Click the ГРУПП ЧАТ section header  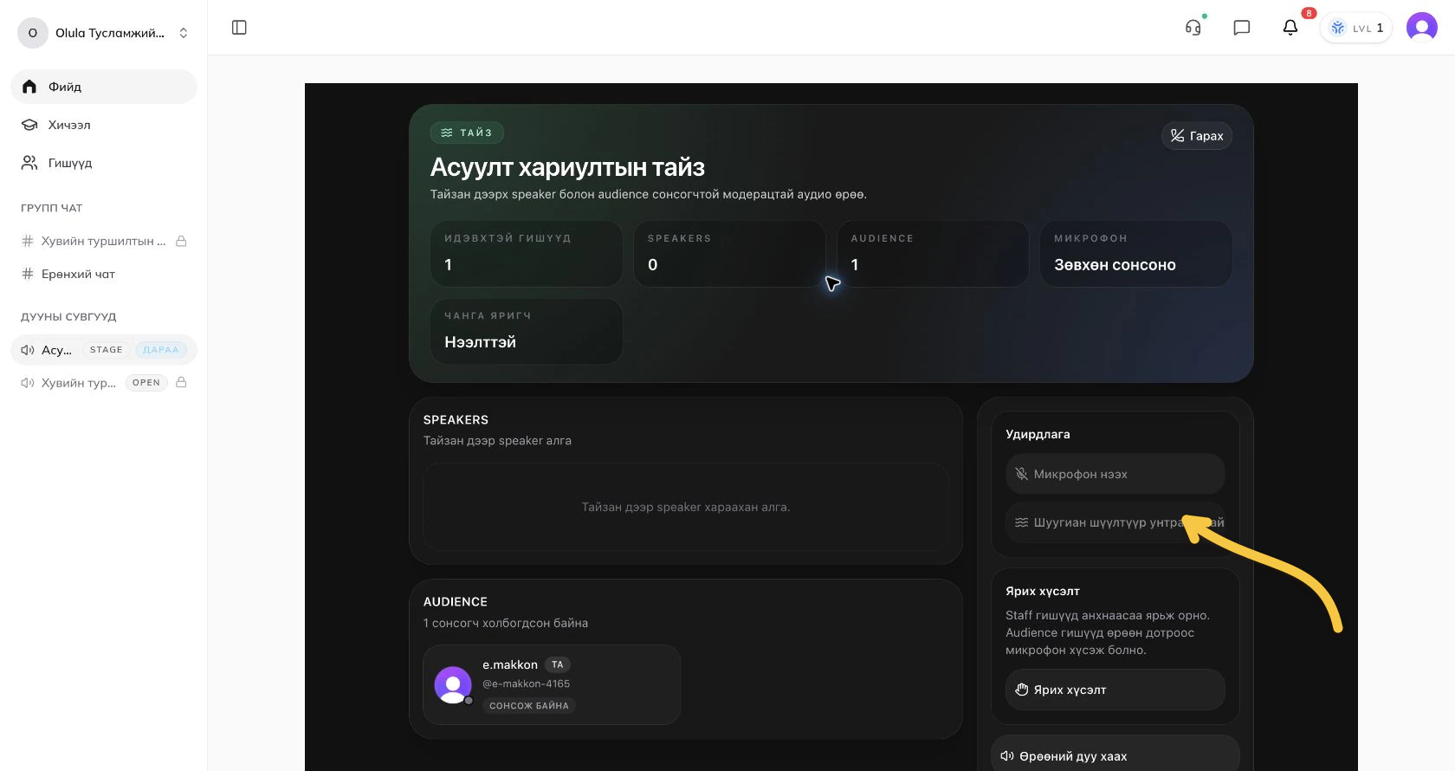52,208
